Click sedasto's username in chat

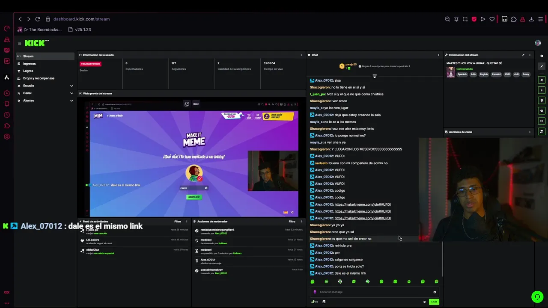pos(321,163)
